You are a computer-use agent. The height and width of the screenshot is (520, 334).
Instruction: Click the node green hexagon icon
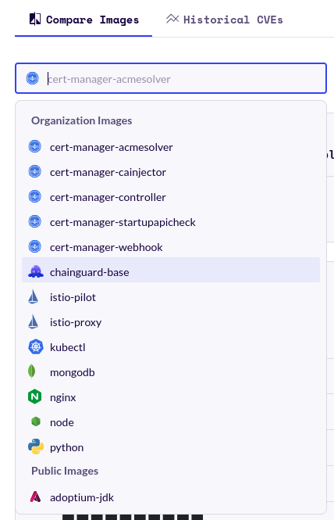[35, 421]
